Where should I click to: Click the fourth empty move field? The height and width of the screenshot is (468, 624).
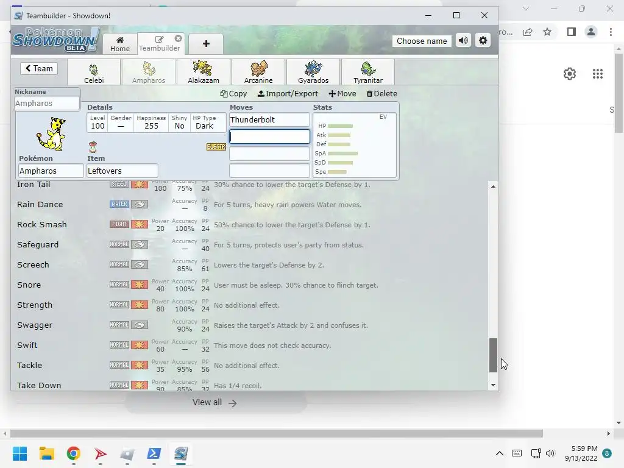pyautogui.click(x=269, y=171)
